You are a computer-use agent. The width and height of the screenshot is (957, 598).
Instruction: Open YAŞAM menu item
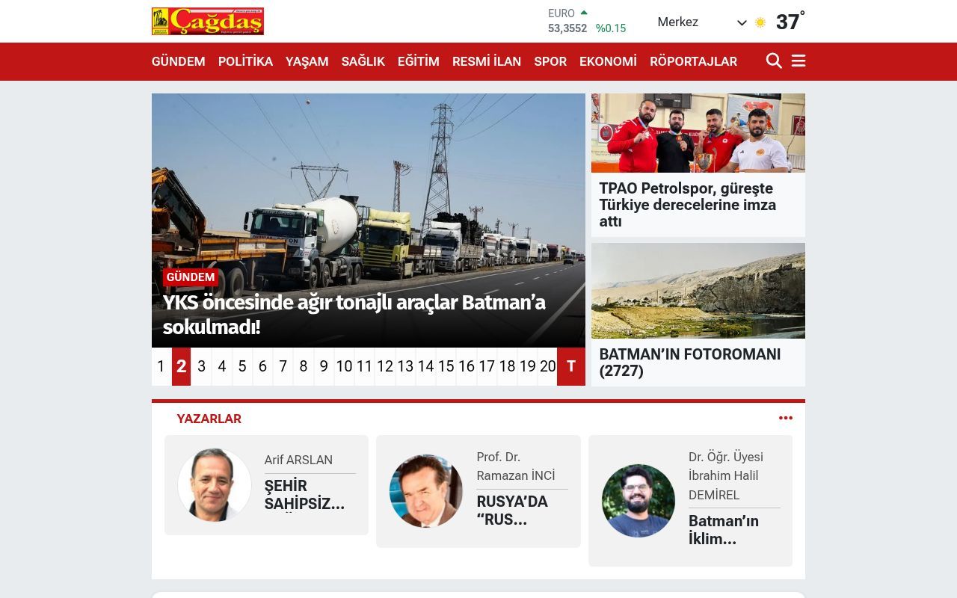click(307, 61)
